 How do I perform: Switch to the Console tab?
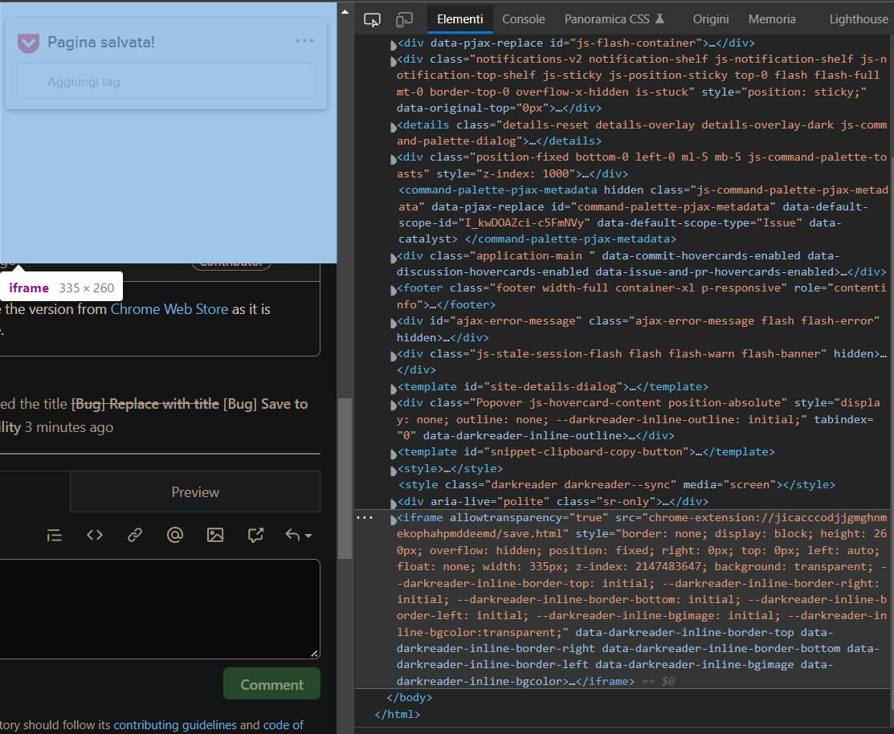tap(523, 18)
